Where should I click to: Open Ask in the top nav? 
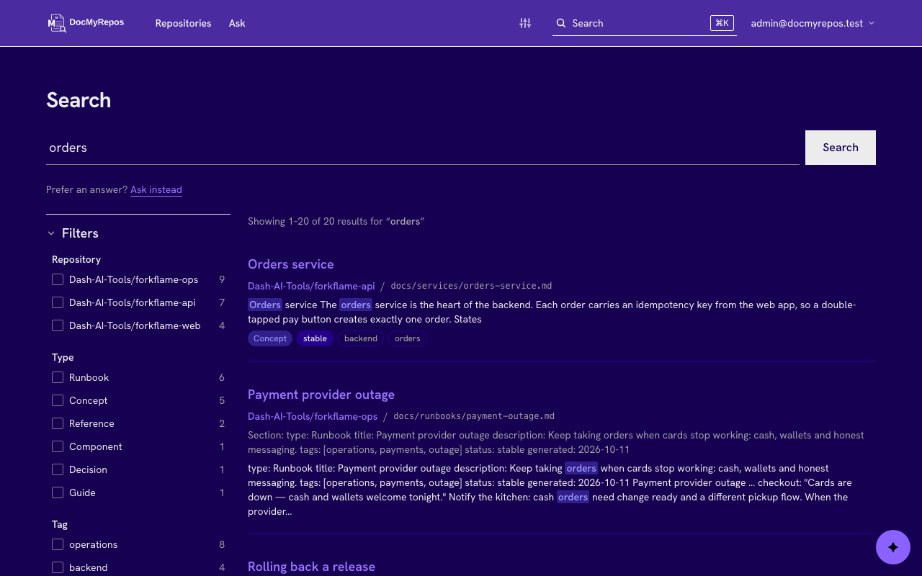tap(237, 23)
